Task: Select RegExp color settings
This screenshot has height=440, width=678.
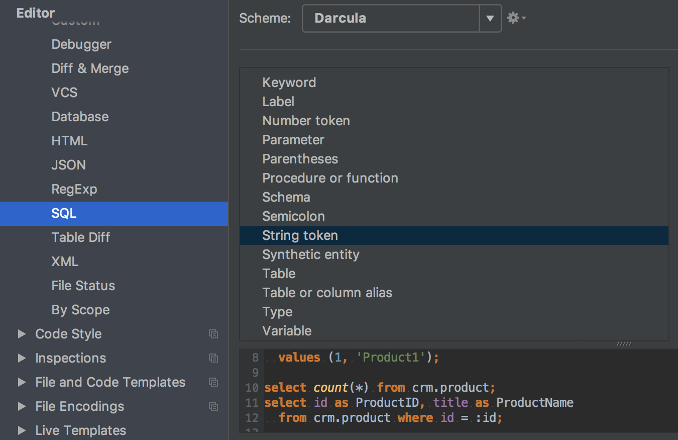Action: tap(74, 189)
